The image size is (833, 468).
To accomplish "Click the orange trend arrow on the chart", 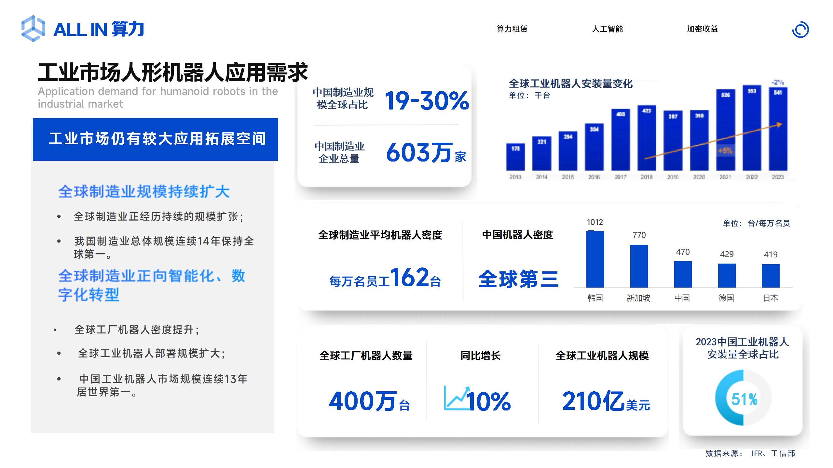I will pyautogui.click(x=713, y=141).
